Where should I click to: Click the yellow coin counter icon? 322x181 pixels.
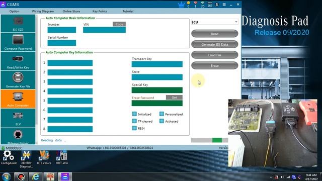coord(188,5)
